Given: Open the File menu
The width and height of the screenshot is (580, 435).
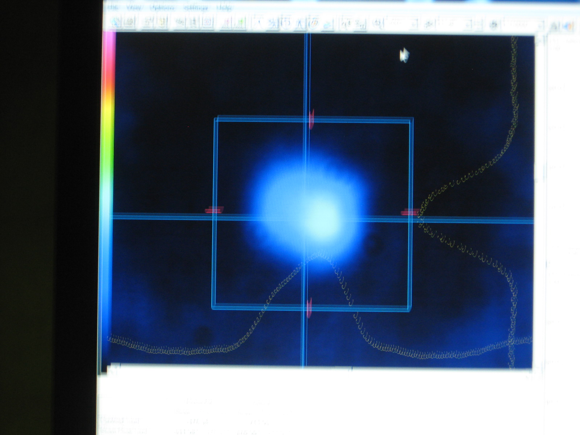Looking at the screenshot, I should 113,7.
